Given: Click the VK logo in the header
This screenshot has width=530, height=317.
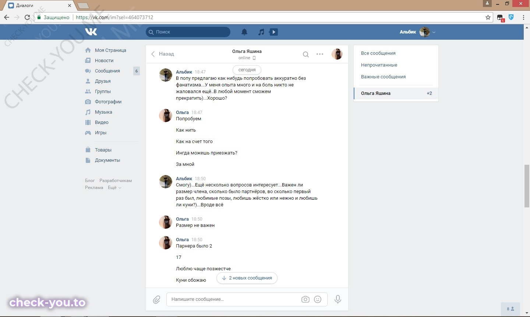Looking at the screenshot, I should click(x=91, y=32).
